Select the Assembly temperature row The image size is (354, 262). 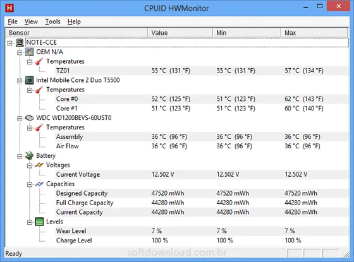point(202,136)
